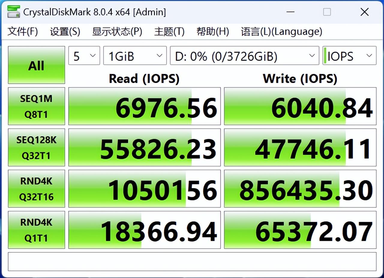Viewport: 384px width, 278px height.
Task: Open the D: drive selection dropdown
Action: (x=244, y=56)
